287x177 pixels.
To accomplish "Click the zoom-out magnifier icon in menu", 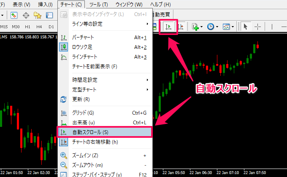I will [63, 165].
